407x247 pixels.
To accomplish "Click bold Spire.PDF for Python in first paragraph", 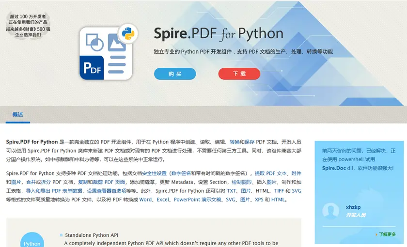I will coord(32,142).
